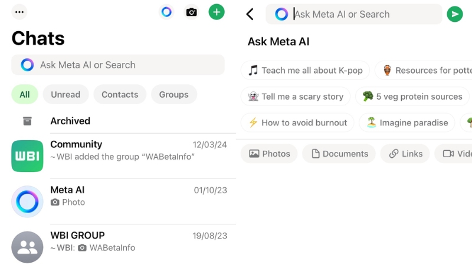This screenshot has height=265, width=472.
Task: Open the Meta AI chat avatar
Action: pyautogui.click(x=27, y=201)
